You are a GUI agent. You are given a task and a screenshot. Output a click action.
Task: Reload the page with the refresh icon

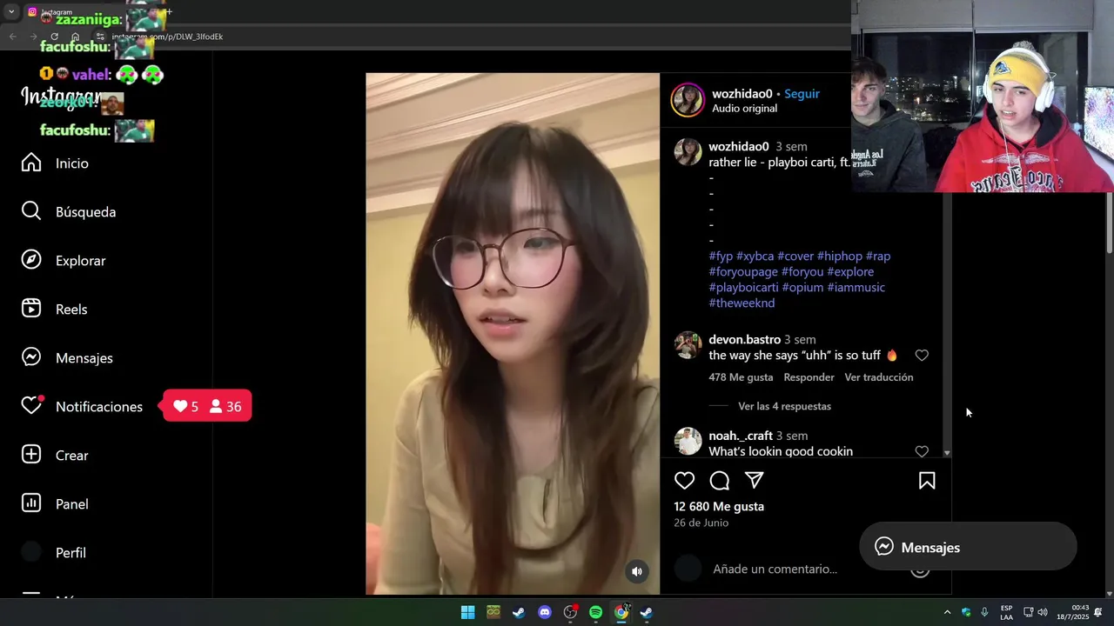coord(54,37)
